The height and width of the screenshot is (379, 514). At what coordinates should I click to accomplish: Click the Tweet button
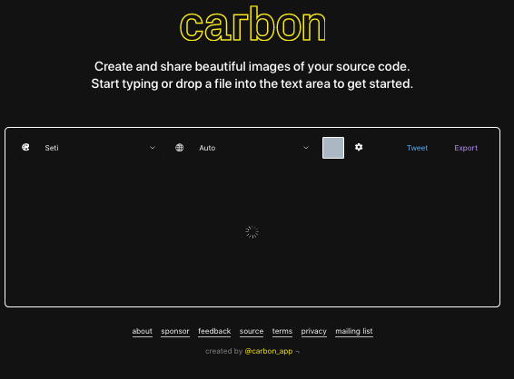click(x=418, y=148)
